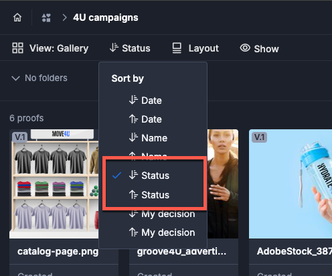Open the water bottle AdobeStock proof thumbnail
Image resolution: width=332 pixels, height=276 pixels.
click(290, 184)
